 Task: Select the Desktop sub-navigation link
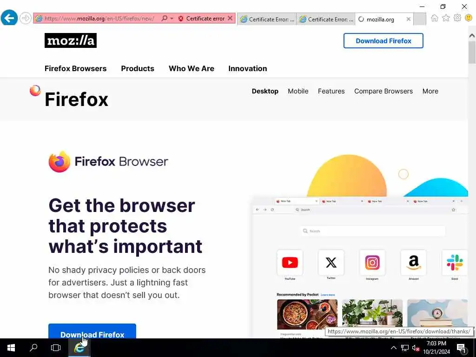[265, 91]
